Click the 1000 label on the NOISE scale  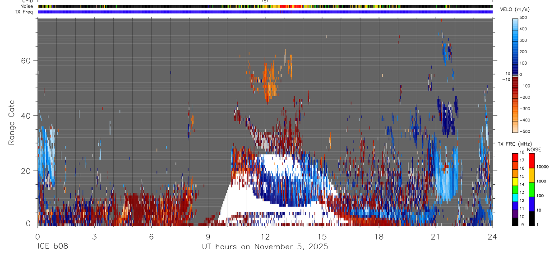pyautogui.click(x=541, y=181)
